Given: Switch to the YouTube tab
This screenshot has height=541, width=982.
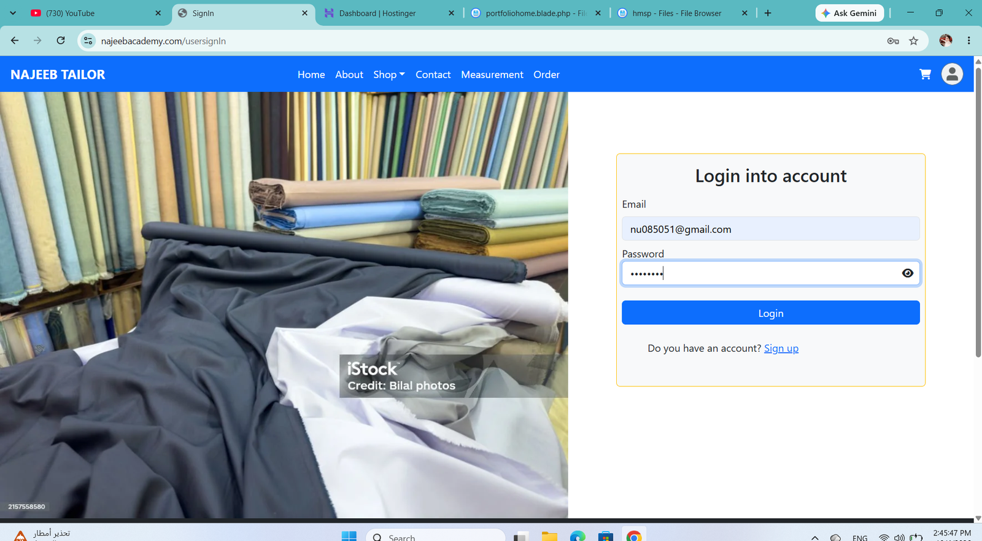Looking at the screenshot, I should (96, 13).
